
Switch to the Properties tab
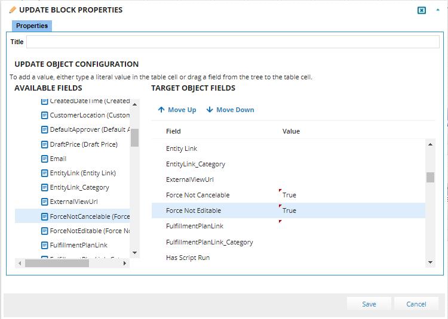(32, 26)
